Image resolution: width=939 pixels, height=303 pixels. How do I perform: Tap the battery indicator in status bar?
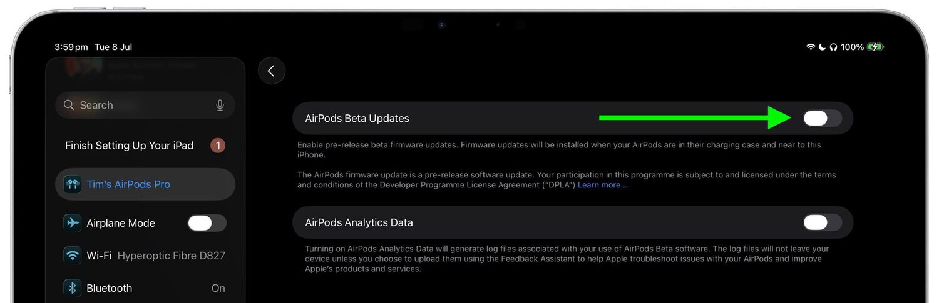(x=875, y=47)
